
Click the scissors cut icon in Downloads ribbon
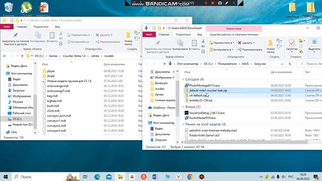[203, 41]
